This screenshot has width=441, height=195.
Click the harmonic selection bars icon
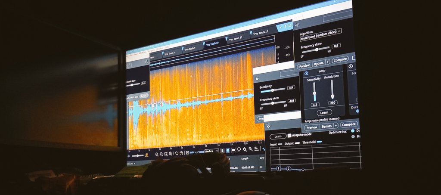click(x=257, y=149)
